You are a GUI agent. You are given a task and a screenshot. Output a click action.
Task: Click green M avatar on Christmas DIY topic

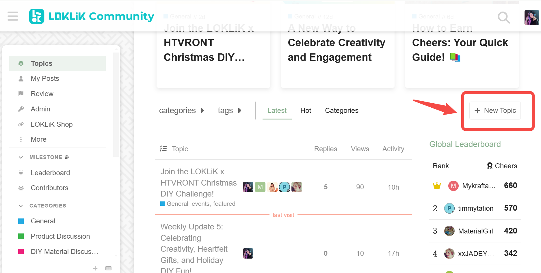[260, 187]
